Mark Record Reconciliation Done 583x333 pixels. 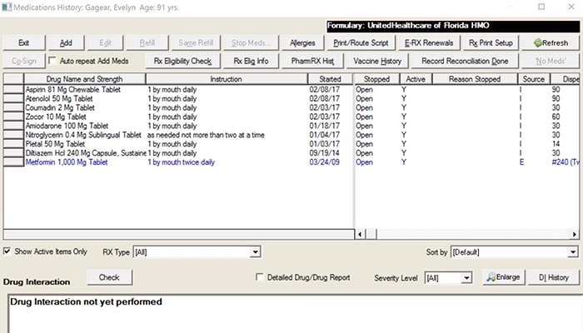click(465, 61)
